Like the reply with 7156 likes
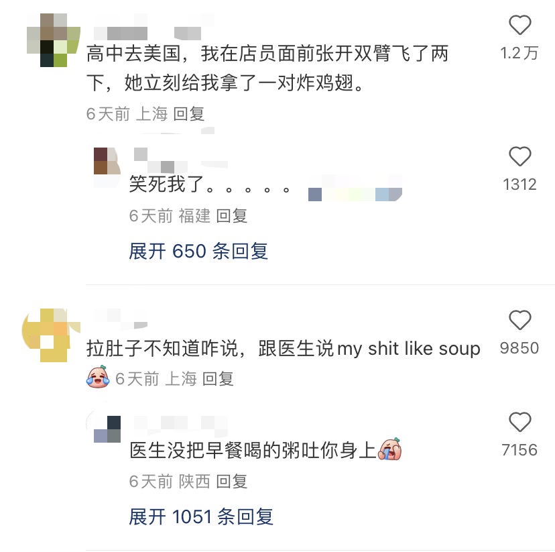555x552 pixels. [519, 422]
